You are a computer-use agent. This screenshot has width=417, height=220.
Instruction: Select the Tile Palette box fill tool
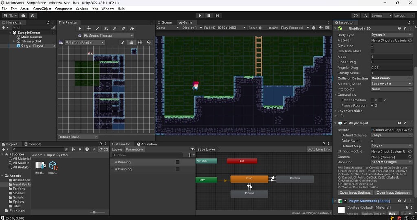pyautogui.click(x=106, y=28)
